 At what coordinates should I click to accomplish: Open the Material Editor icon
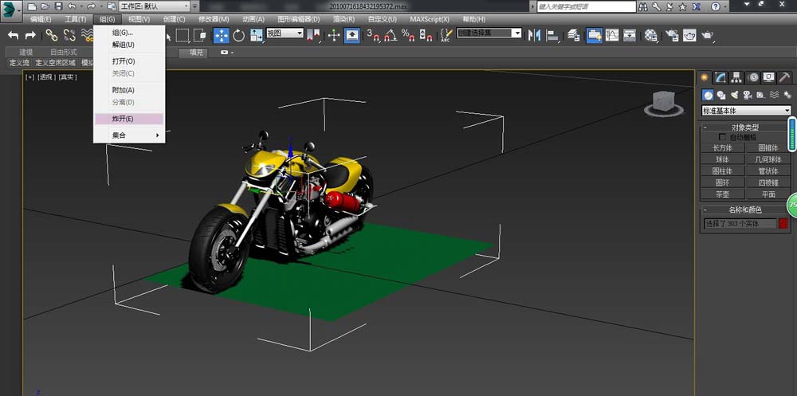(650, 35)
